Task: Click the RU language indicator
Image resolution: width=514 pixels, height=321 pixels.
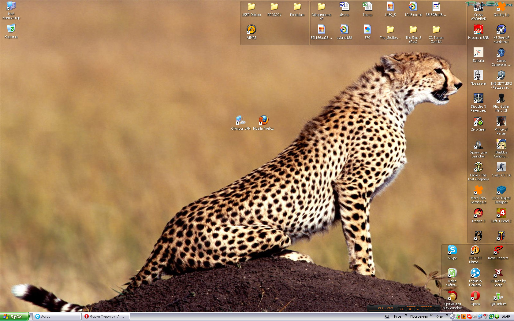Action: 387,316
